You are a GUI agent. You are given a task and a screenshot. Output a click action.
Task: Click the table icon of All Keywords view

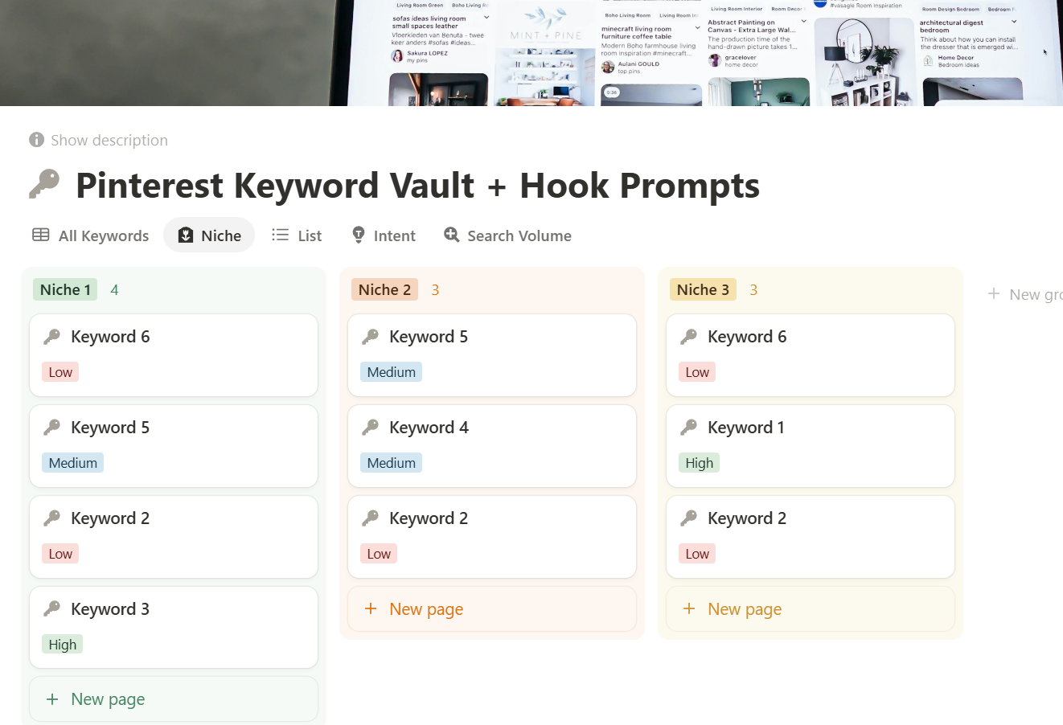tap(40, 235)
